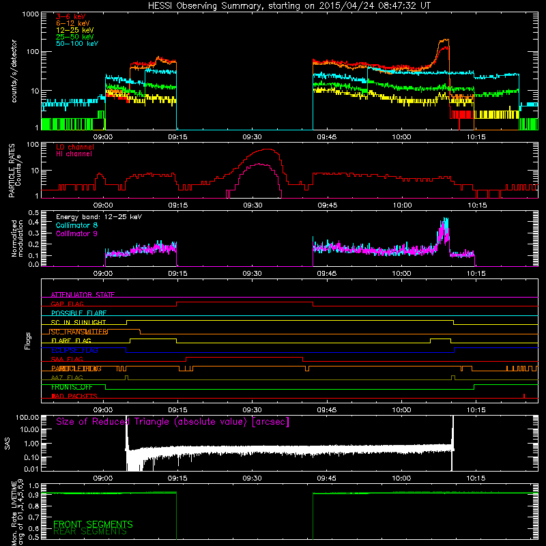Click the yellow "12-25 keV" legend entry

pyautogui.click(x=74, y=30)
